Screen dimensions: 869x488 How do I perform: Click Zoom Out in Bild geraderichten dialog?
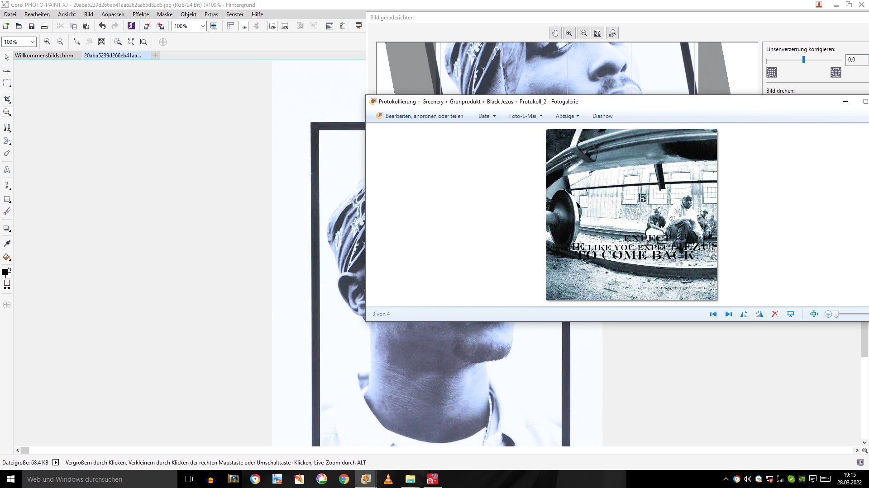[x=584, y=33]
